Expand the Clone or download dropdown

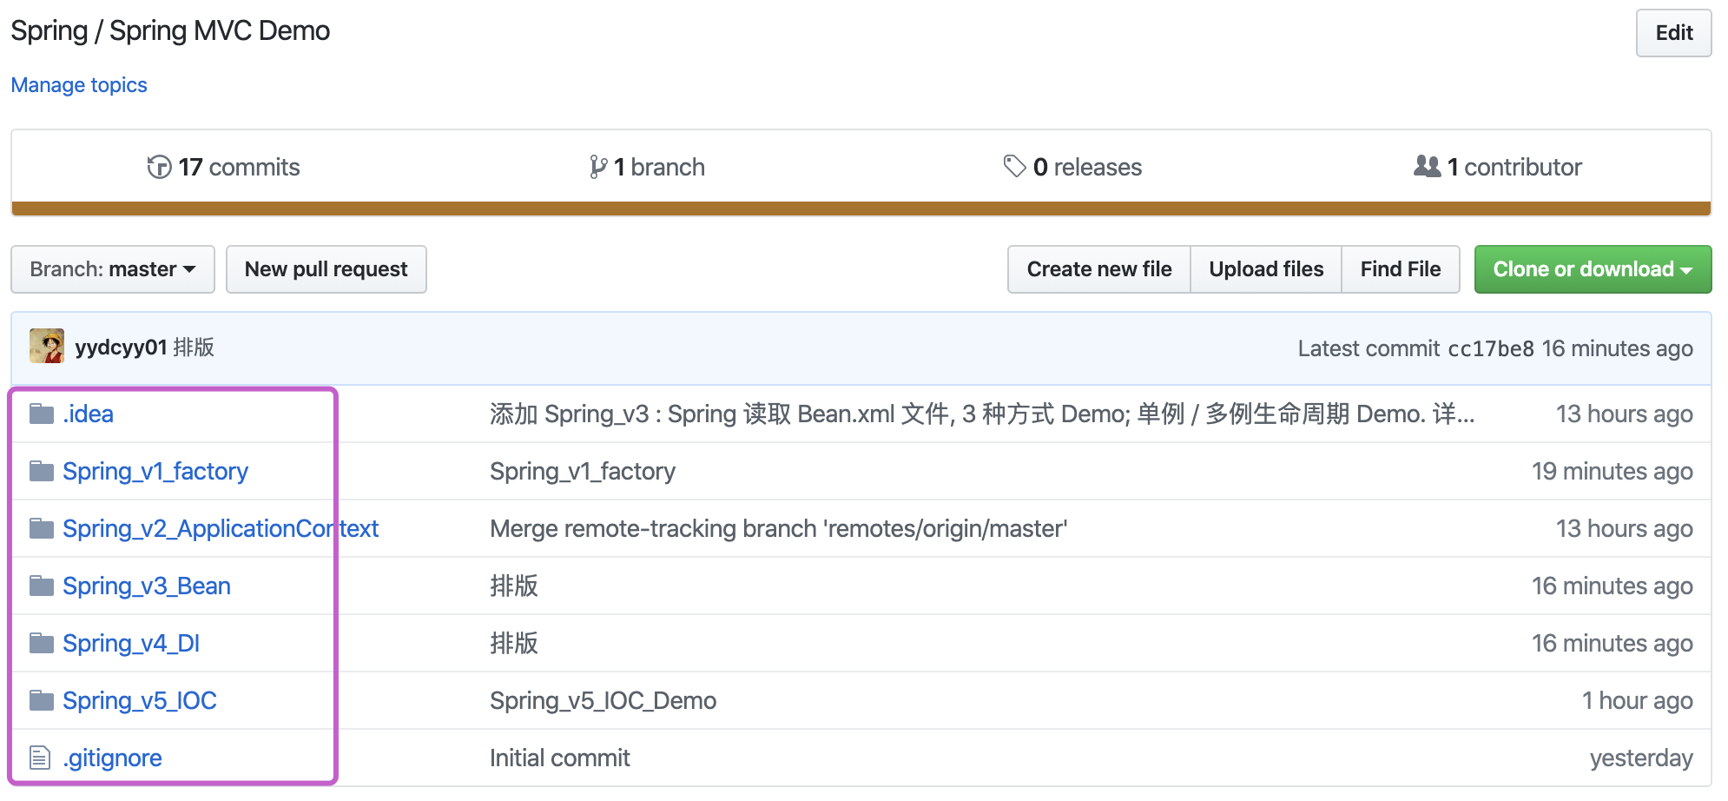[x=1593, y=269]
